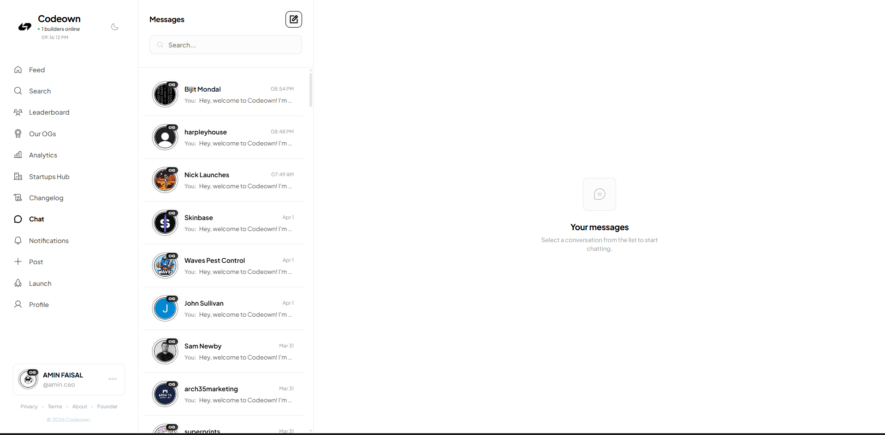Toggle dark mode with the moon icon
The width and height of the screenshot is (885, 435).
tap(114, 27)
